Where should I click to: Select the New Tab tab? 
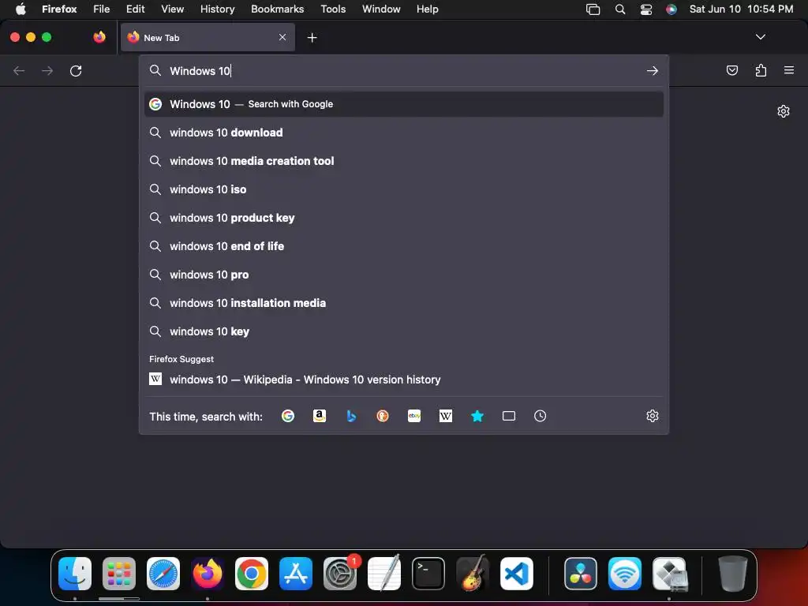208,37
